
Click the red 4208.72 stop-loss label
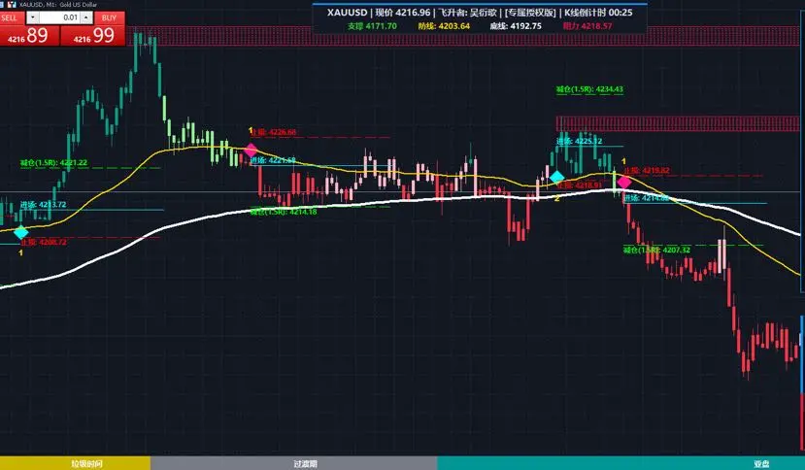click(44, 242)
